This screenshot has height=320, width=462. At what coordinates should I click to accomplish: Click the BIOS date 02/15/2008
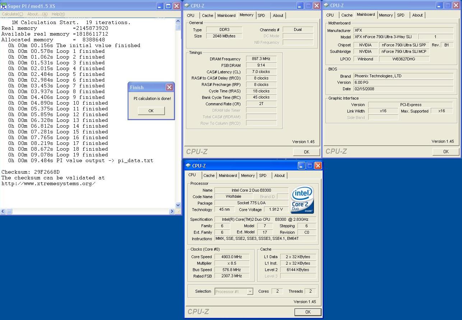403,88
